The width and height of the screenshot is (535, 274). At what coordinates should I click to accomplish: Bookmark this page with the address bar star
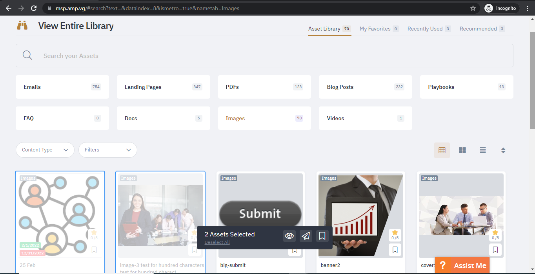(x=473, y=8)
